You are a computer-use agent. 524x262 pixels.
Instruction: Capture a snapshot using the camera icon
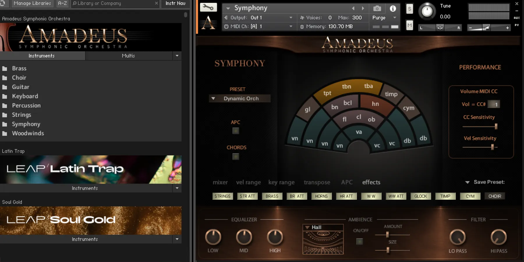click(x=377, y=8)
